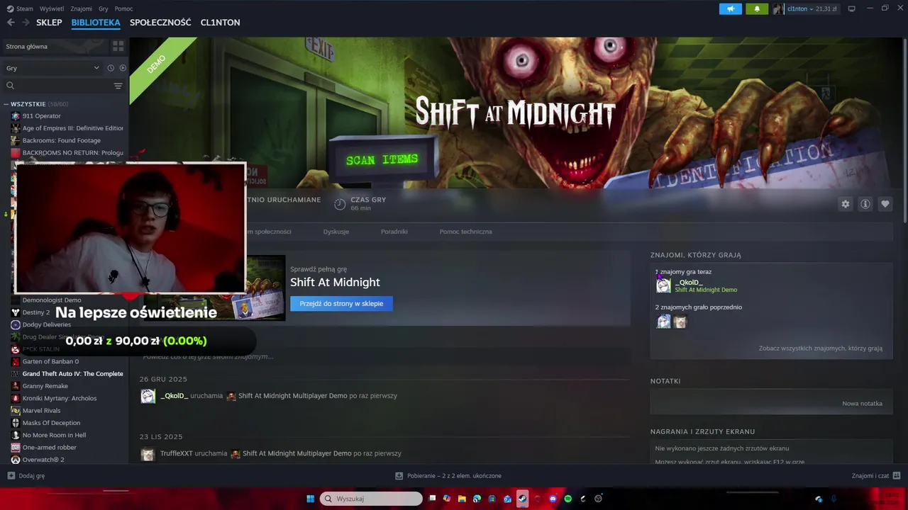Open Discord from the taskbar
This screenshot has width=908, height=510.
553,499
